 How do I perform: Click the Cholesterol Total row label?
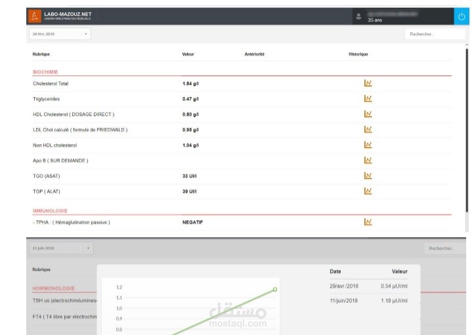(51, 84)
